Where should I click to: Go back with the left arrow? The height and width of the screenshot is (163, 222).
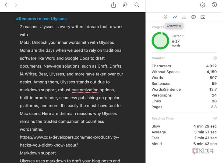(x=6, y=5)
